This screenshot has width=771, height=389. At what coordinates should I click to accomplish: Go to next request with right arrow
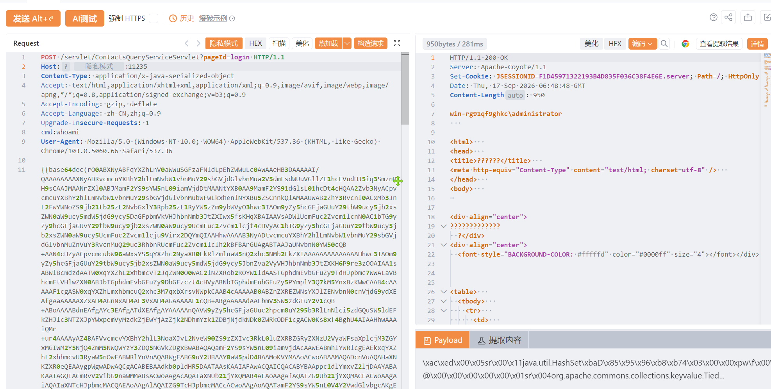point(198,43)
